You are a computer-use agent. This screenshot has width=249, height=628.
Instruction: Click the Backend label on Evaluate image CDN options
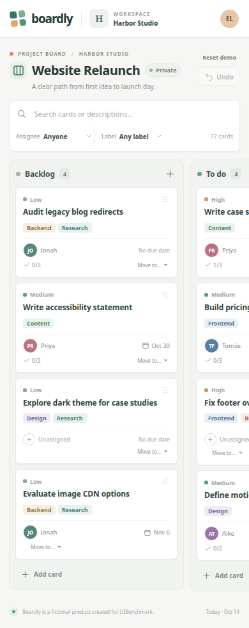point(39,510)
